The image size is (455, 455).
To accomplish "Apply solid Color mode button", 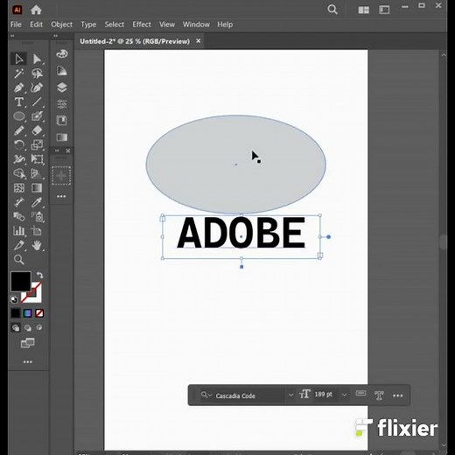I will 16,313.
